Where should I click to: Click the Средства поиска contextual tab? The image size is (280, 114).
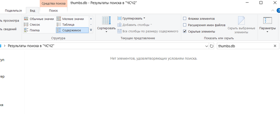53,4
